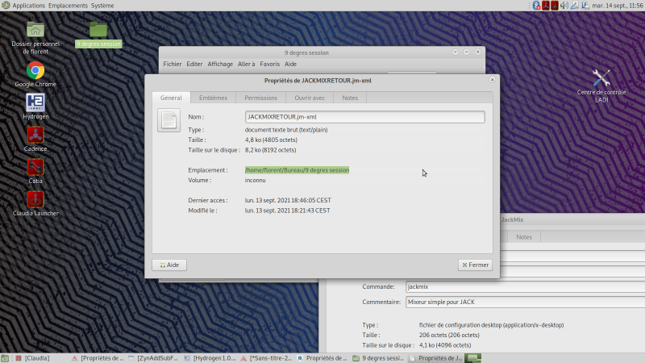The width and height of the screenshot is (645, 363).
Task: Open the Hydrogen drum machine desktop icon
Action: [x=35, y=106]
